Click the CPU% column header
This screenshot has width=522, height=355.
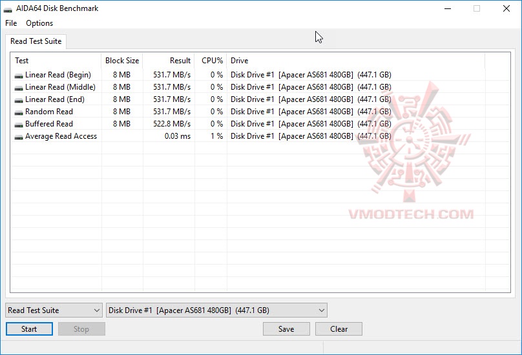click(211, 61)
